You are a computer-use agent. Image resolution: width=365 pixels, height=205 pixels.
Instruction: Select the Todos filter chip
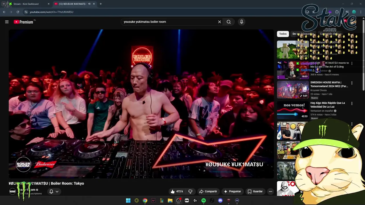[x=283, y=34]
